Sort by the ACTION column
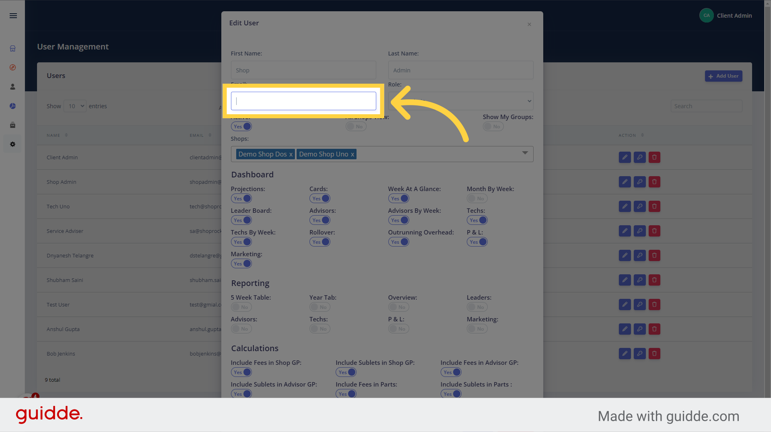Screen dimensions: 771x432 pyautogui.click(x=631, y=135)
